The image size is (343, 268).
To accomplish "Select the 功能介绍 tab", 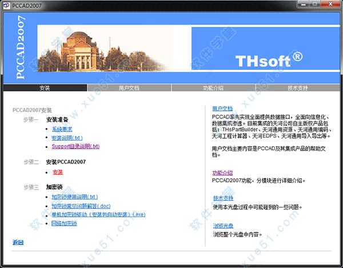I will 213,88.
